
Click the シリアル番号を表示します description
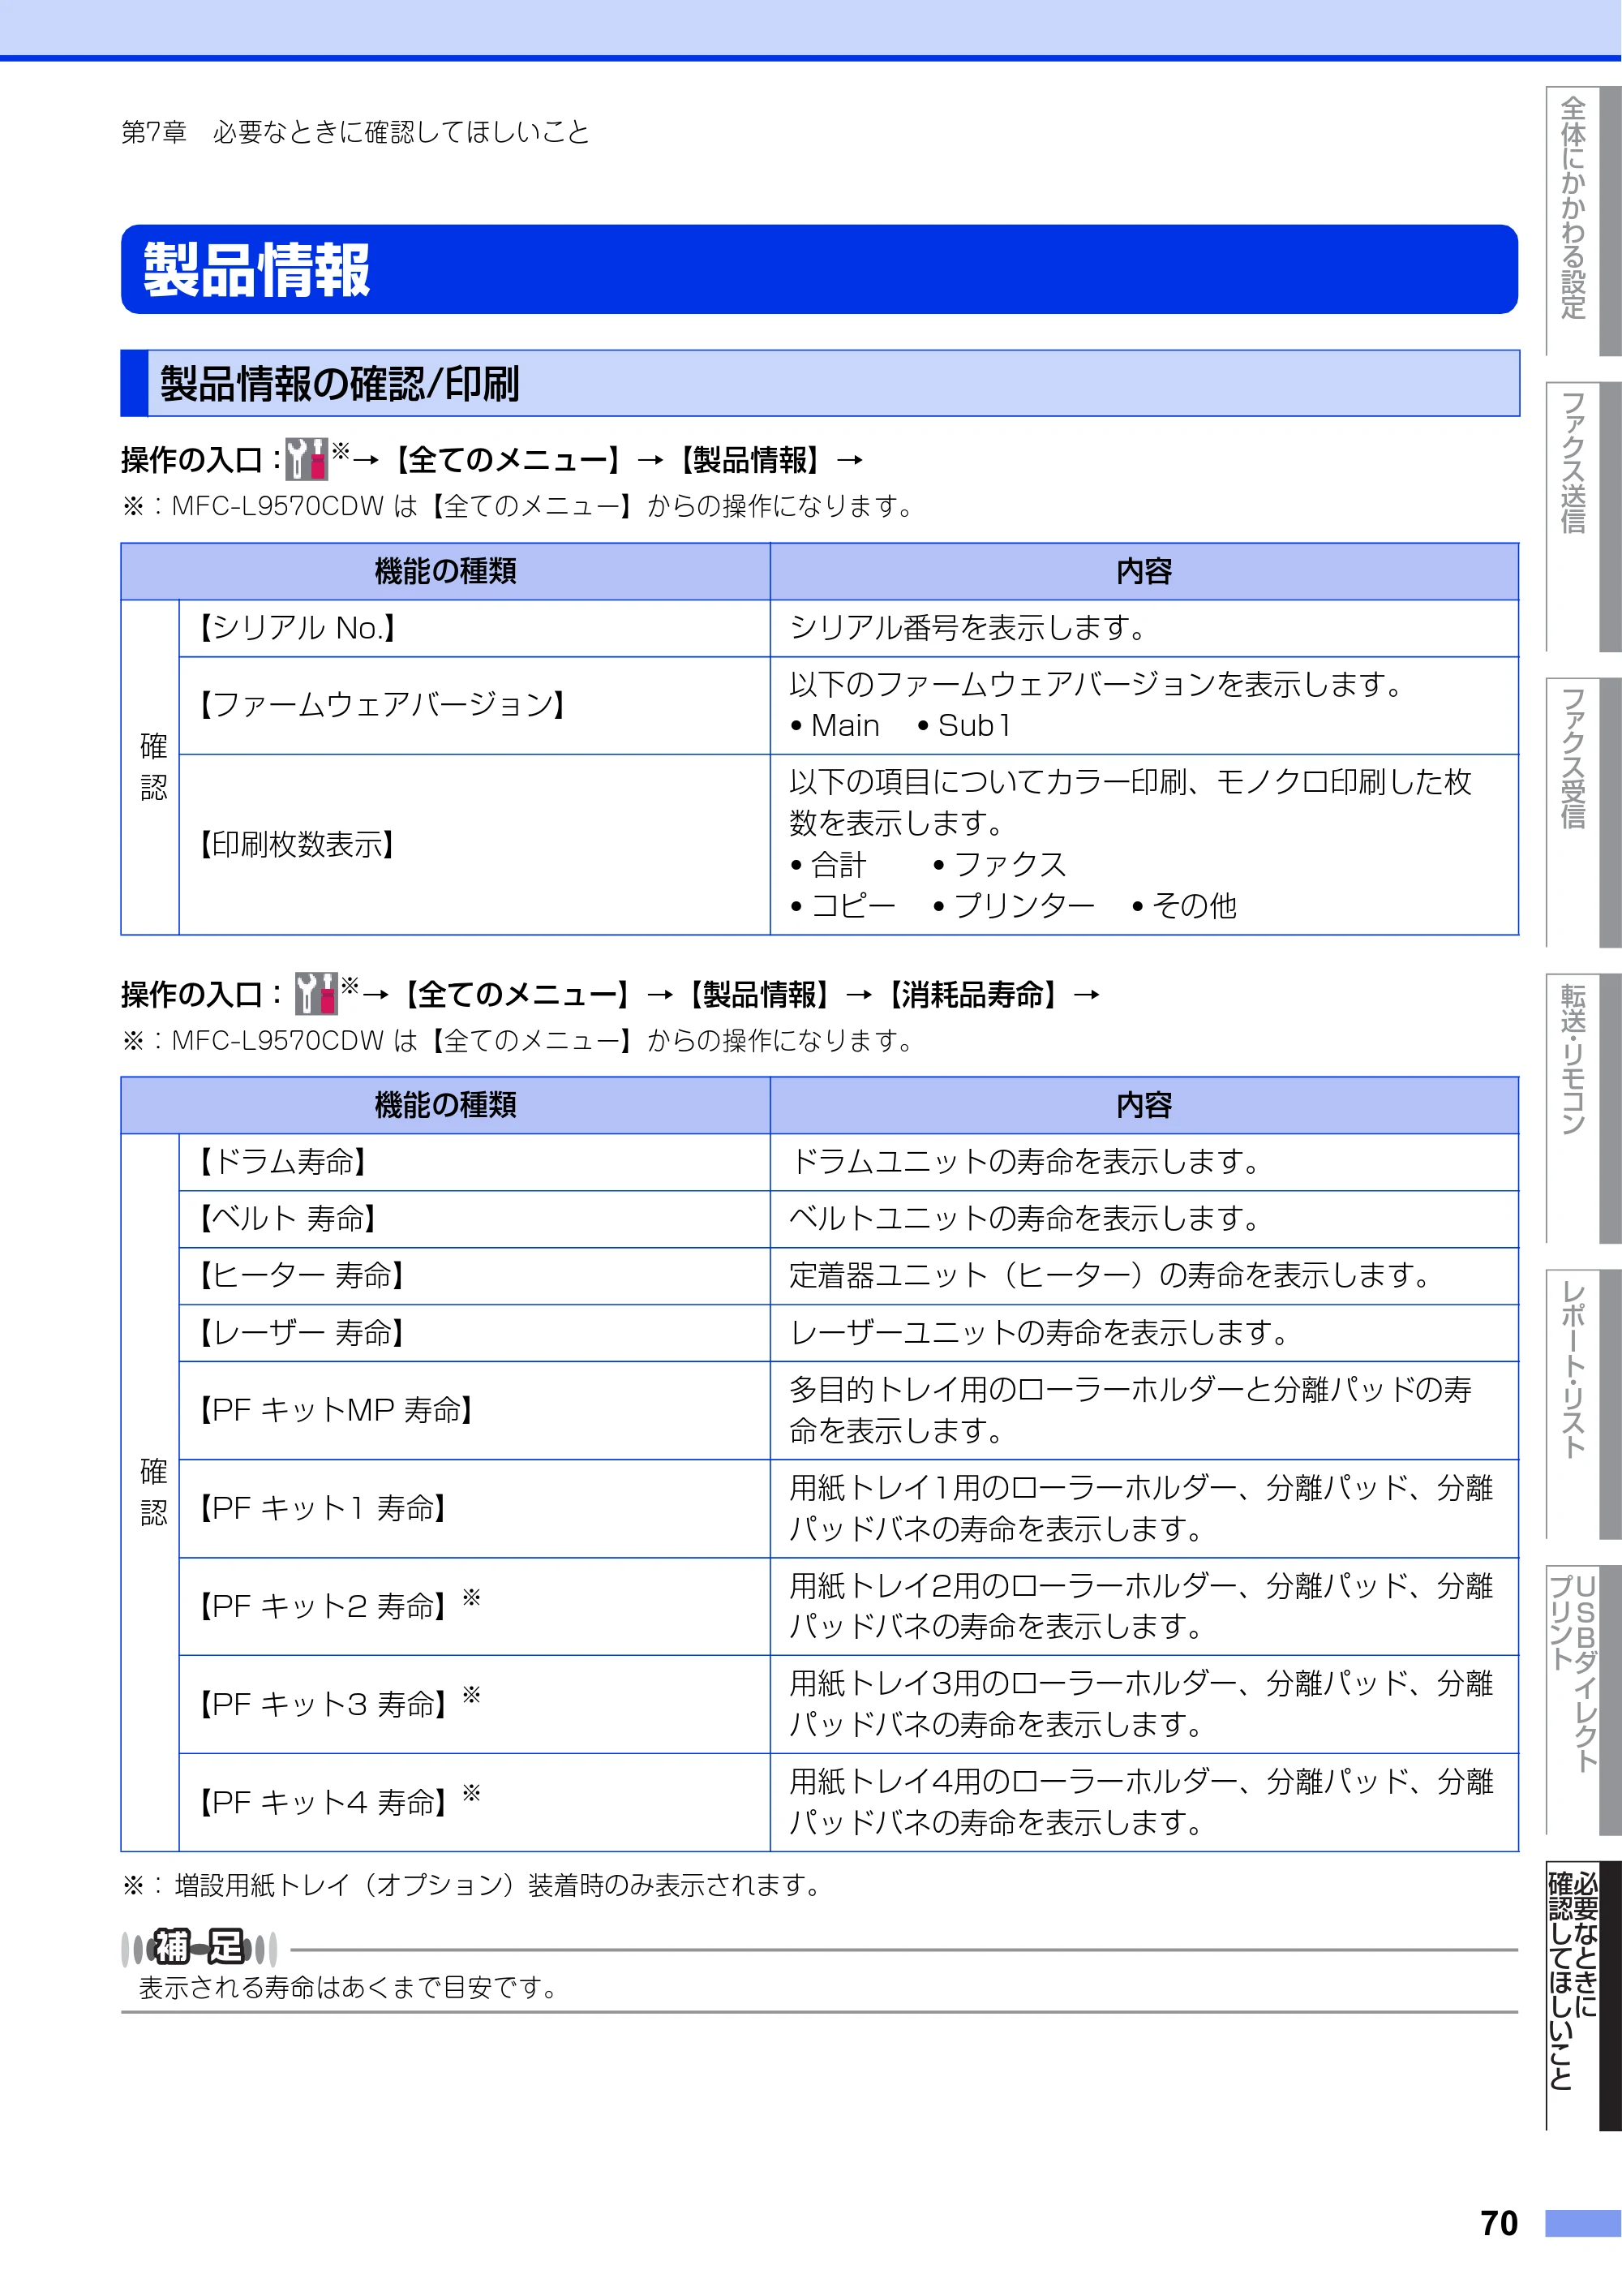pos(968,628)
